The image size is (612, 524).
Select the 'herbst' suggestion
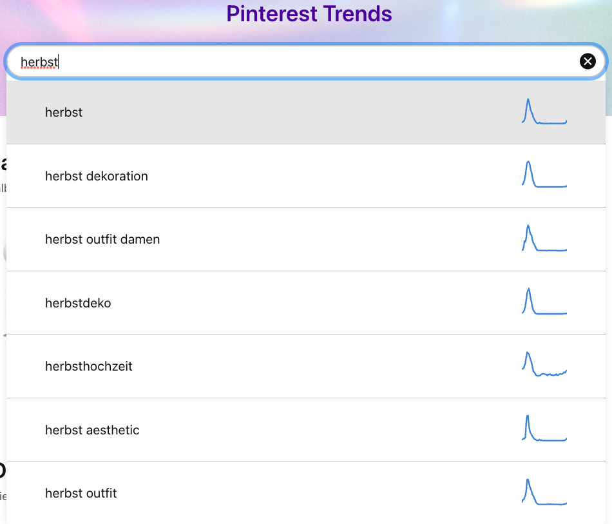305,112
